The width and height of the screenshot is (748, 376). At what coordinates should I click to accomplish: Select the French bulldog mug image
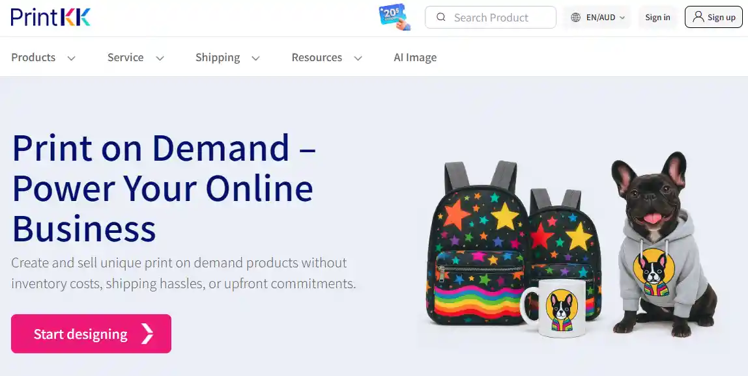[x=552, y=308]
